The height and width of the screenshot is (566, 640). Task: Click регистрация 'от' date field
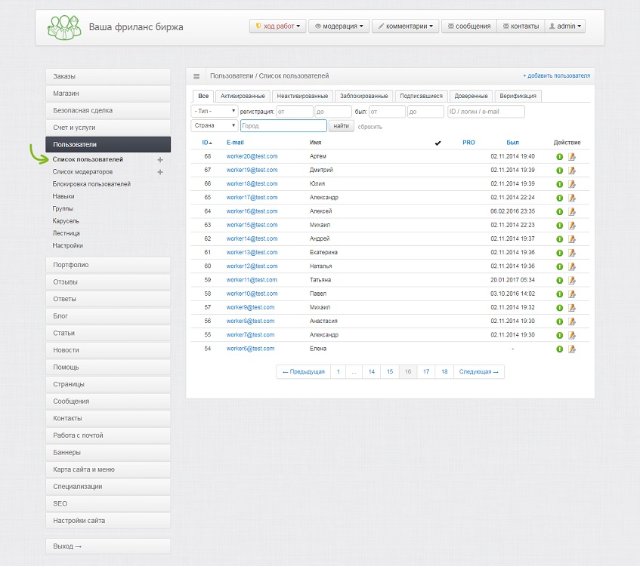(295, 112)
